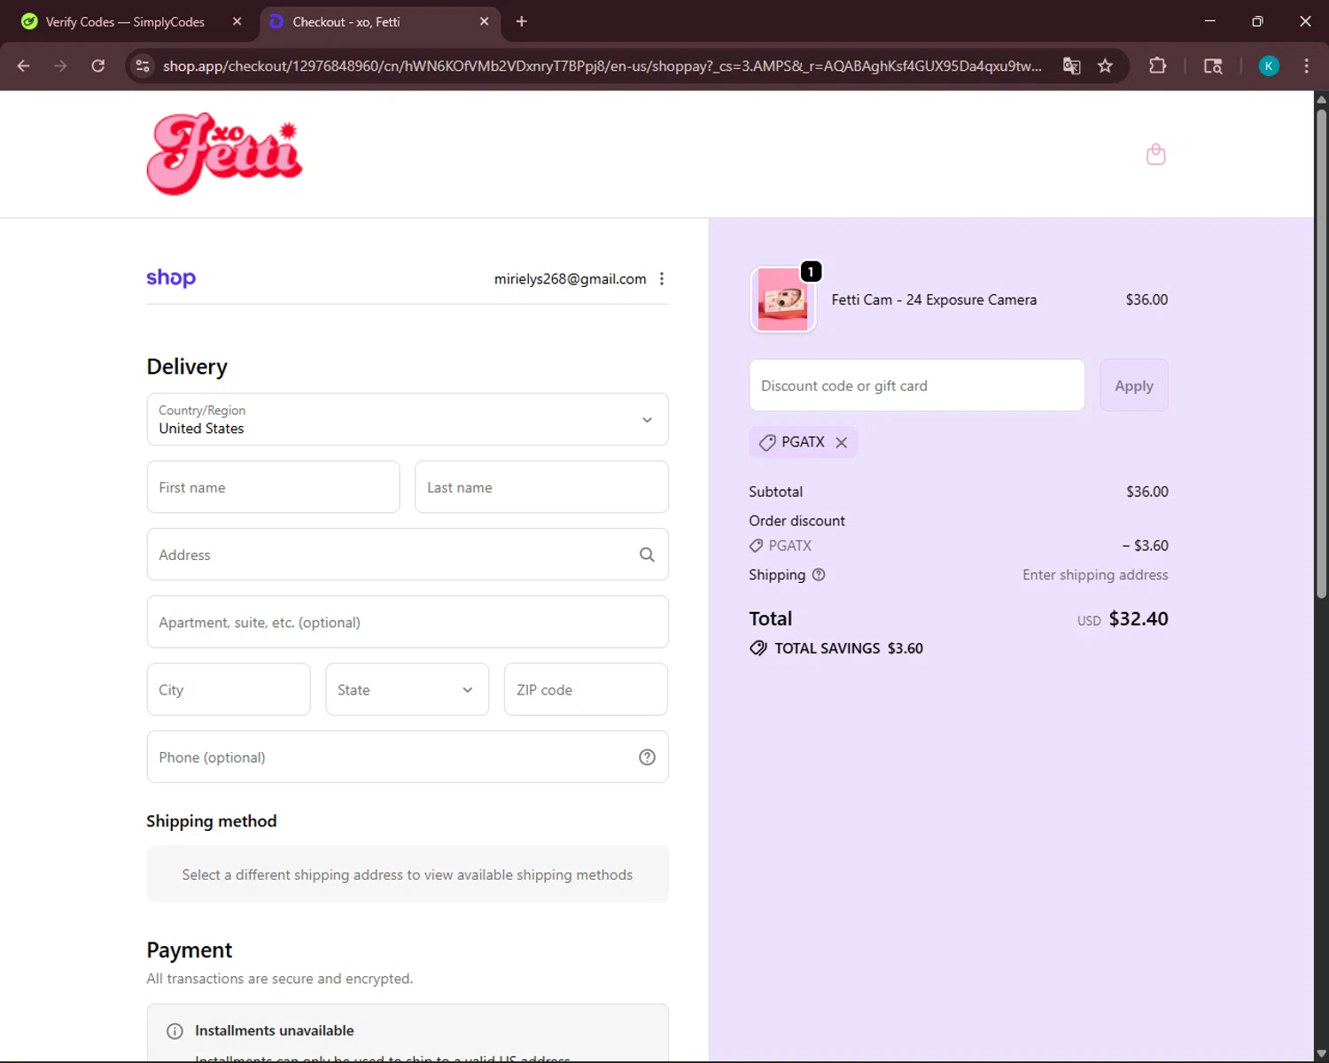Focus the Discount code or gift card field

pos(917,385)
